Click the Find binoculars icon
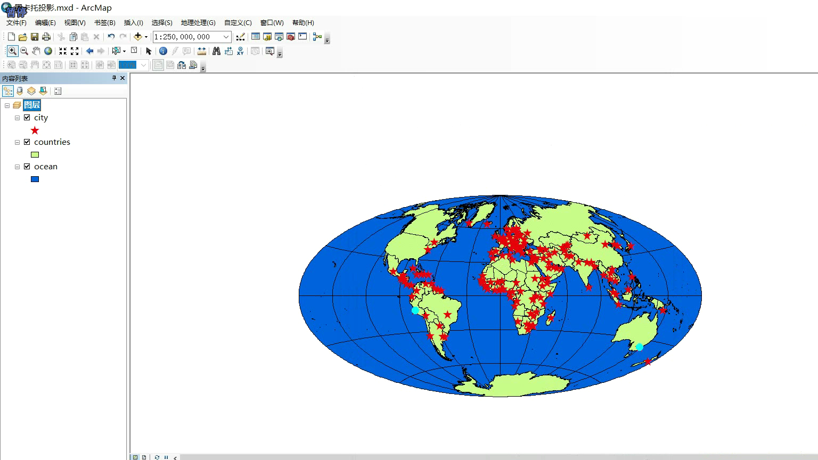Screen dimensions: 818x460 coord(216,51)
